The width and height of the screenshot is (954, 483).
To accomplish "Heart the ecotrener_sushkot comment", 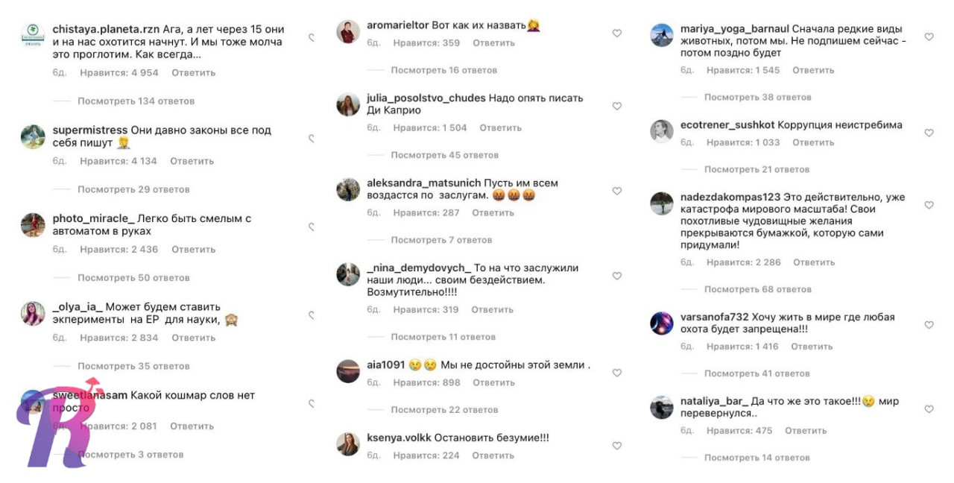I will (929, 133).
